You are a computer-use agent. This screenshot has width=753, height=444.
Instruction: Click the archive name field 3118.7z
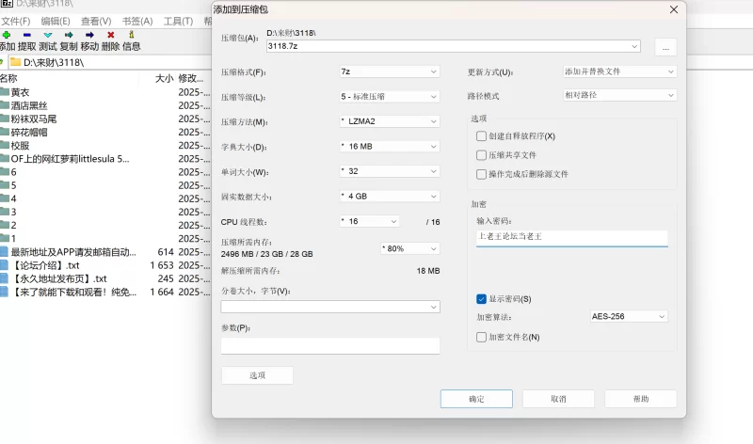pos(454,46)
